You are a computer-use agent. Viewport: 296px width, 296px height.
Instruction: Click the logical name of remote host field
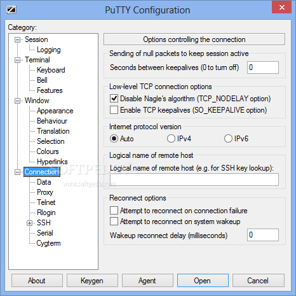194,180
